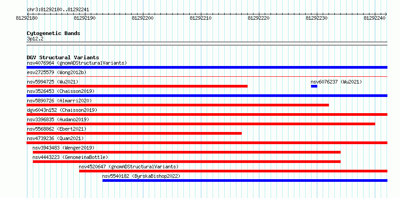The height and width of the screenshot is (198, 400).
Task: Select the red nsv5890726 variant bar
Action: (178, 105)
